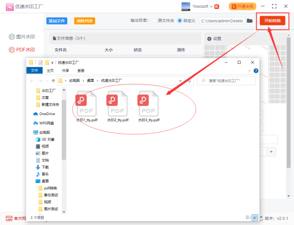Open the 水印工厂 folder in the navigation pane
The image size is (294, 225).
[x=46, y=91]
